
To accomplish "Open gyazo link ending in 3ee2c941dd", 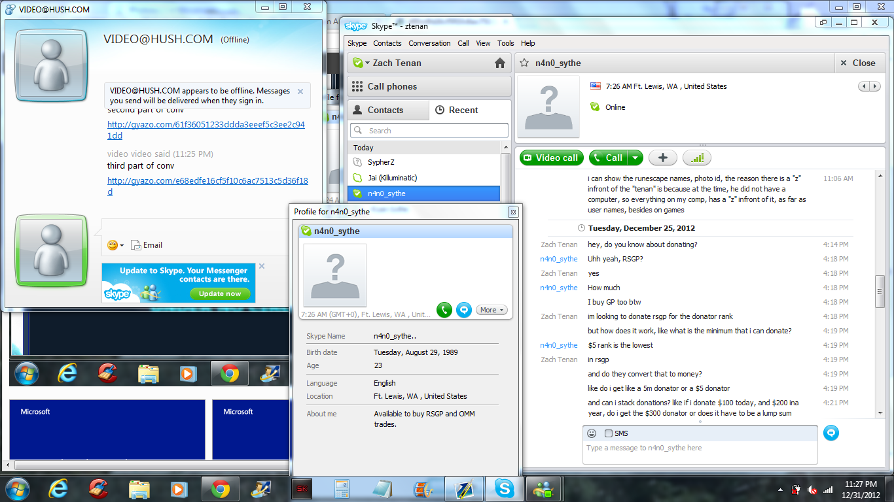I will point(206,130).
